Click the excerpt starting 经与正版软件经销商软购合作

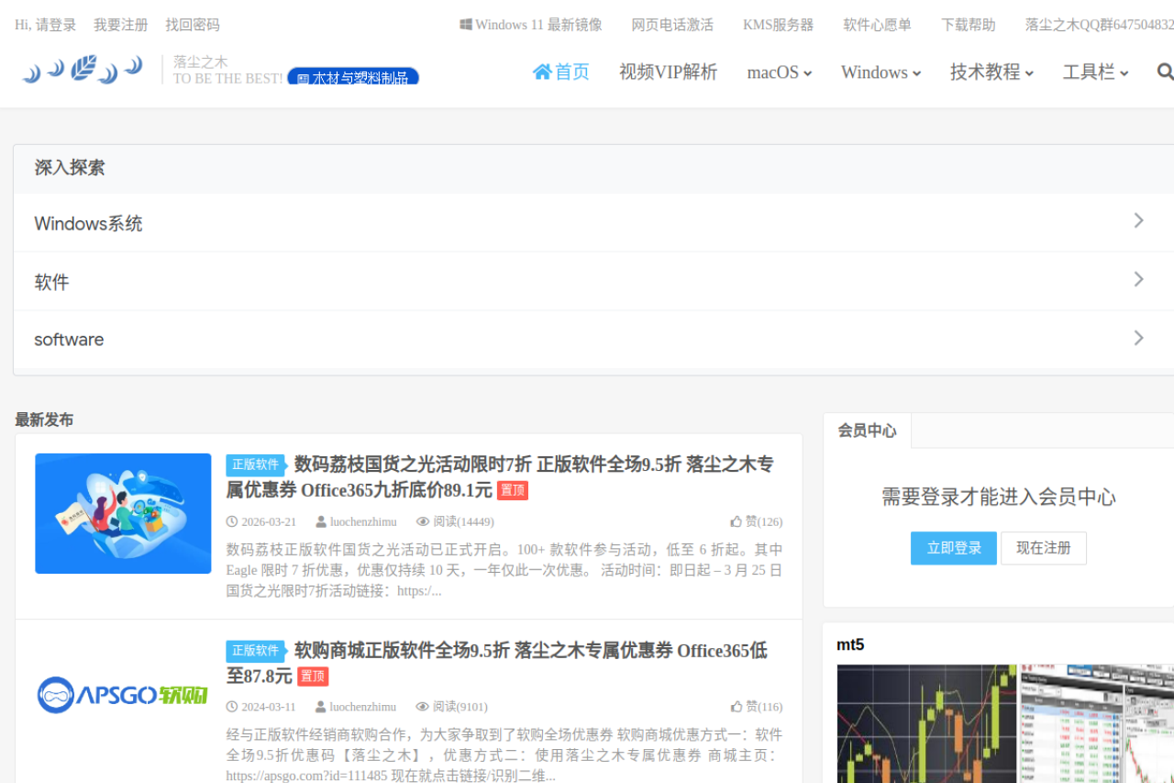point(504,755)
